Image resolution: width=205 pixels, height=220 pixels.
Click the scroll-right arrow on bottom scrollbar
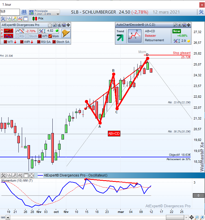[x=186, y=217]
